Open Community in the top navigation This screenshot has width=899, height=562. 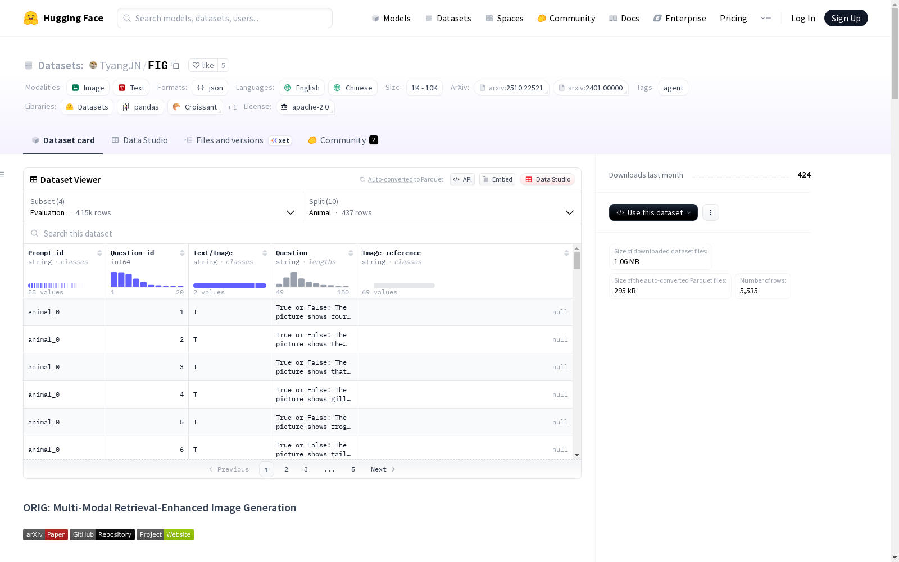(566, 18)
